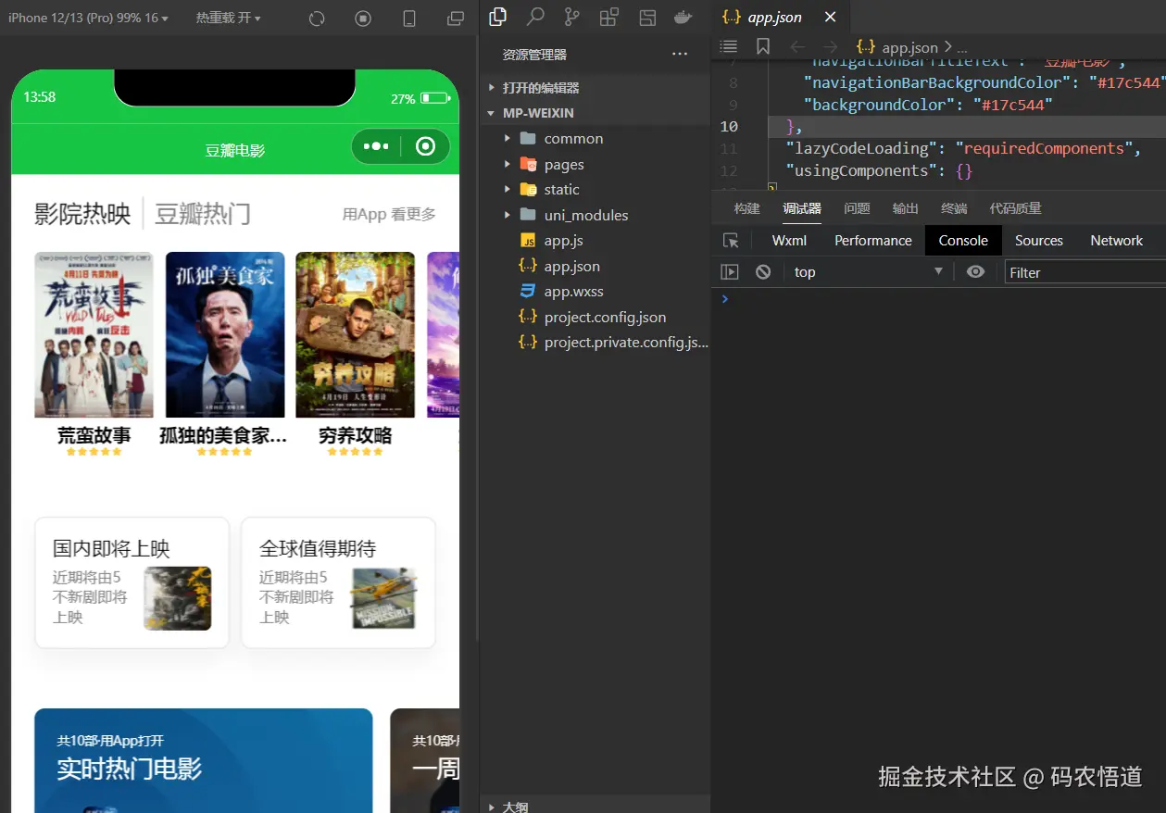Open the 孤独的美食家 movie poster
This screenshot has height=813, width=1166.
(225, 334)
